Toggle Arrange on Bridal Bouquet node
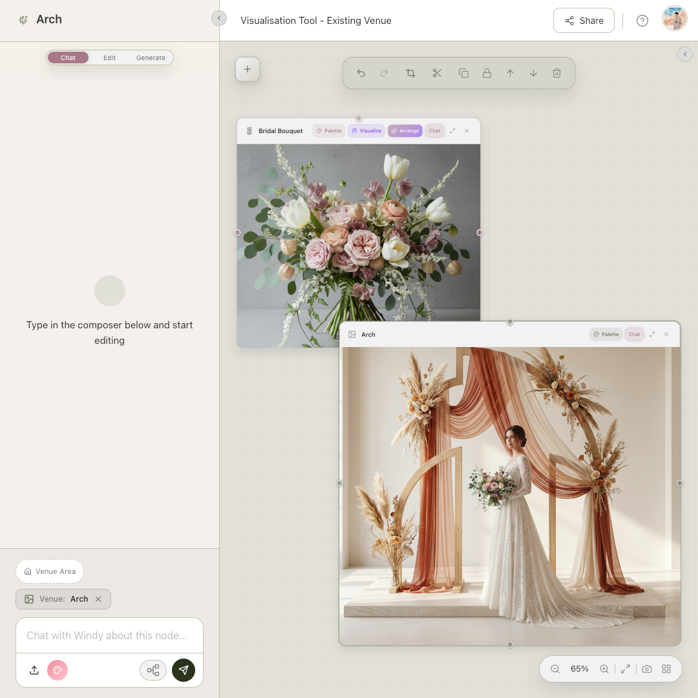 click(405, 131)
